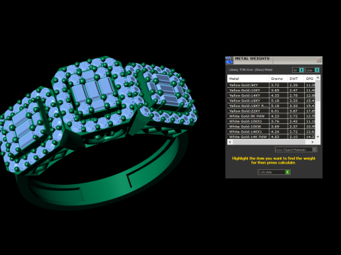
Task: Select the Yellow Gold:10KY row
Action: point(271,90)
